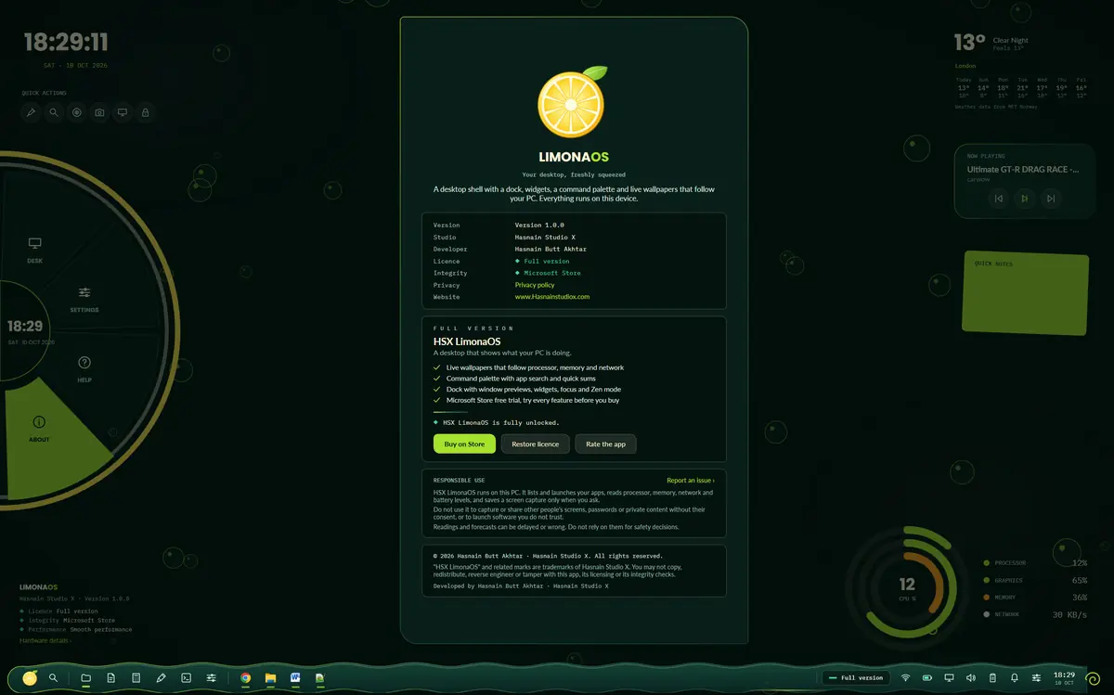
Task: Open the www.Hasnainstudiox.com website link
Action: tap(552, 297)
